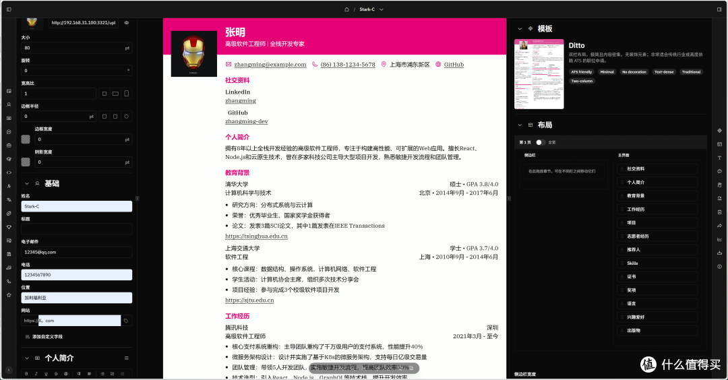Open the https://sjtu.edu.cn link
This screenshot has height=380, width=728.
[x=249, y=300]
